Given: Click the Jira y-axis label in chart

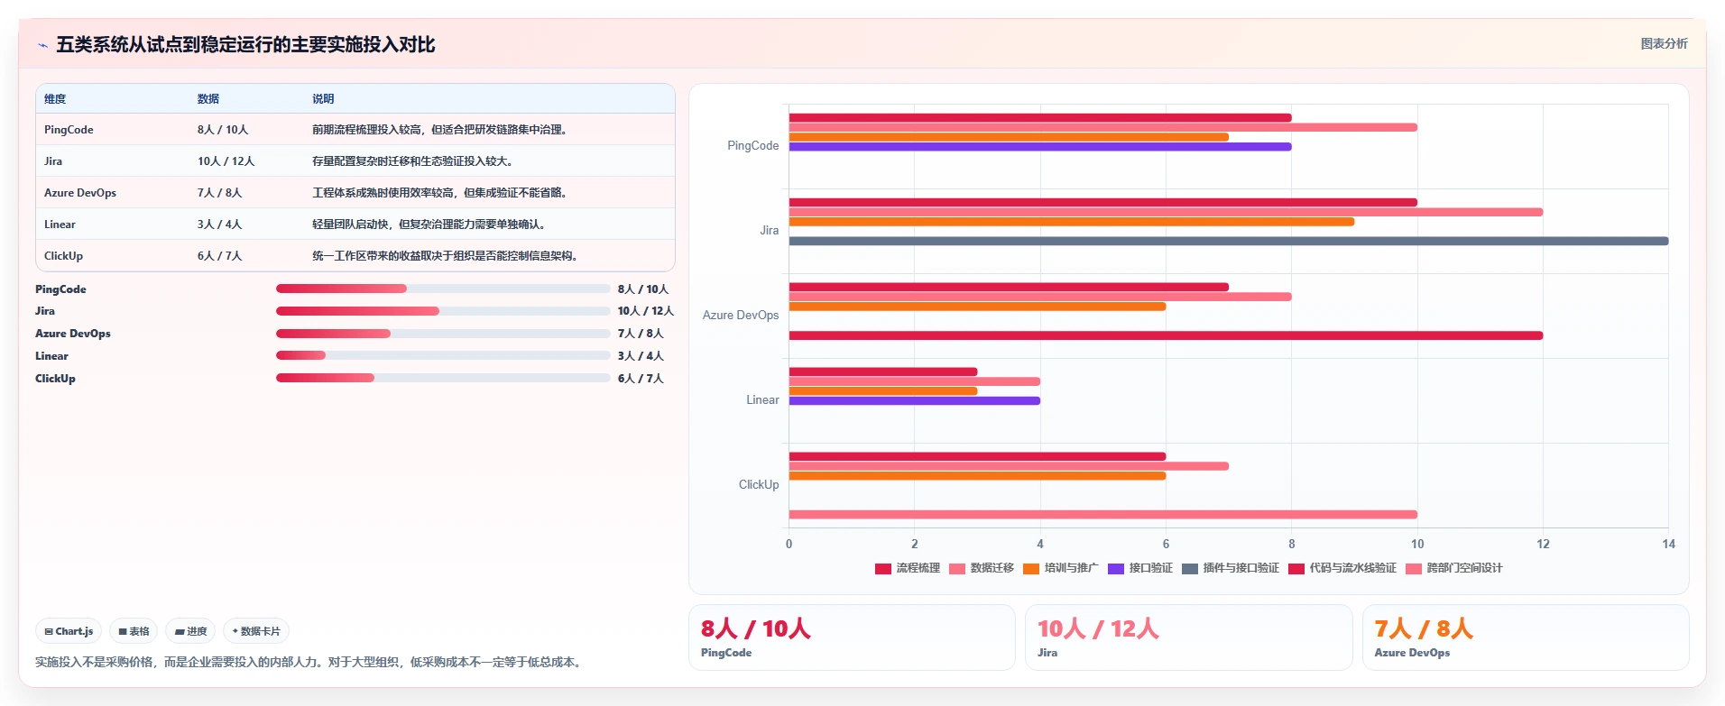Looking at the screenshot, I should click(770, 230).
